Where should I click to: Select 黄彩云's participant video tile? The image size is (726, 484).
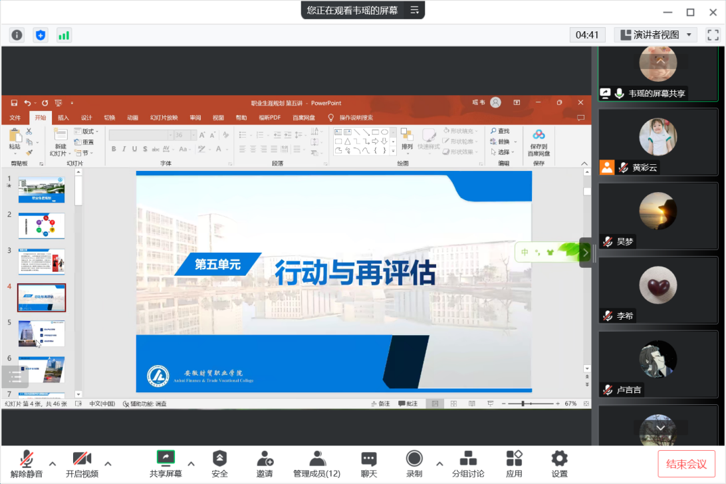[x=658, y=142]
